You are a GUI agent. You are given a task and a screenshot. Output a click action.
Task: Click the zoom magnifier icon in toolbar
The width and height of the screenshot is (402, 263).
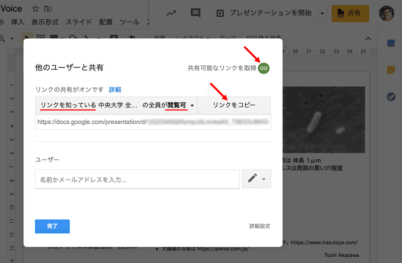tap(2, 39)
